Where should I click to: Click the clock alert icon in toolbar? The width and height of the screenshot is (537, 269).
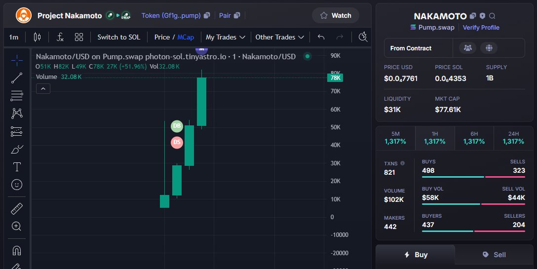(x=363, y=37)
